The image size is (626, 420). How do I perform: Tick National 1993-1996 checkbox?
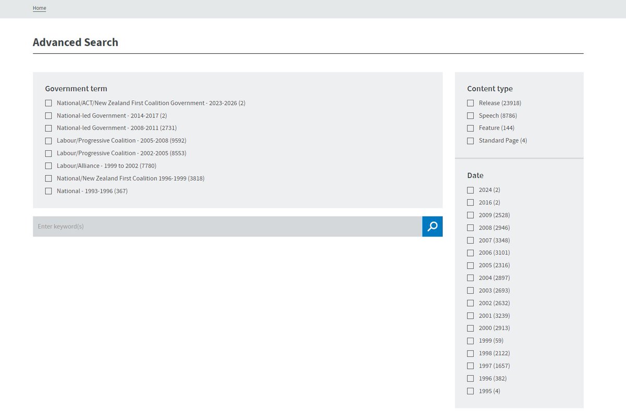pyautogui.click(x=49, y=191)
